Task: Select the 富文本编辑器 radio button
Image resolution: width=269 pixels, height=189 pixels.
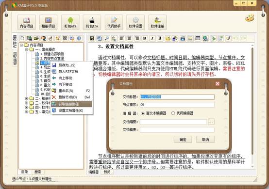Action: coord(143,113)
